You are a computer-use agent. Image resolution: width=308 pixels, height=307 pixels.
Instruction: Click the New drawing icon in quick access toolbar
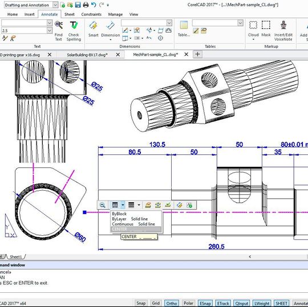pos(63,5)
